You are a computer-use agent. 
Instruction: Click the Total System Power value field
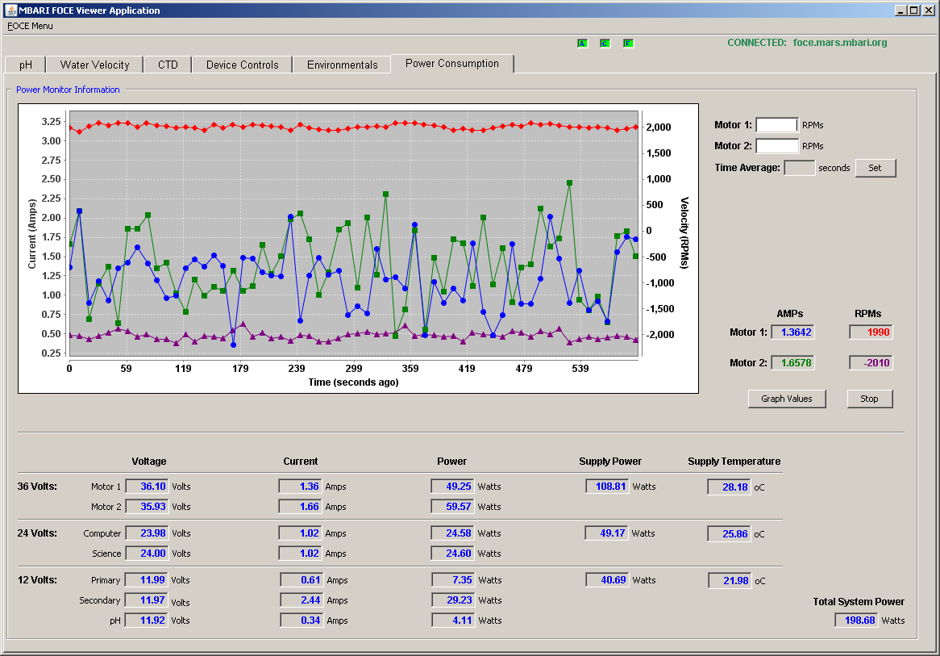[856, 620]
